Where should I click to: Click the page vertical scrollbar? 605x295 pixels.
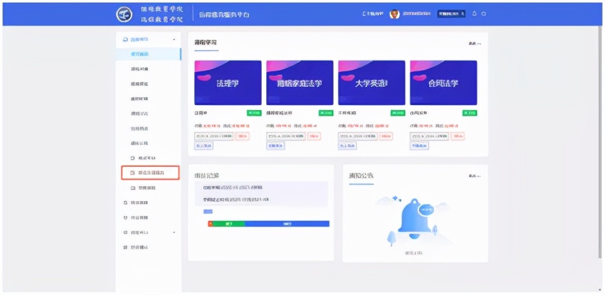pos(599,142)
